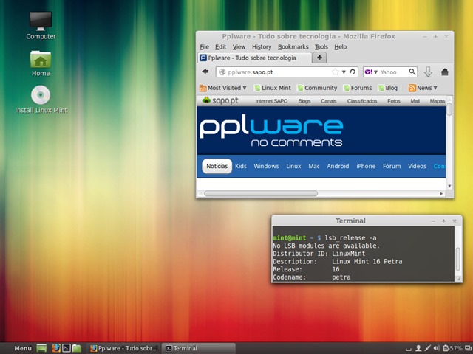Image resolution: width=473 pixels, height=354 pixels.
Task: Open the Edit menu in Firefox
Action: coord(220,47)
